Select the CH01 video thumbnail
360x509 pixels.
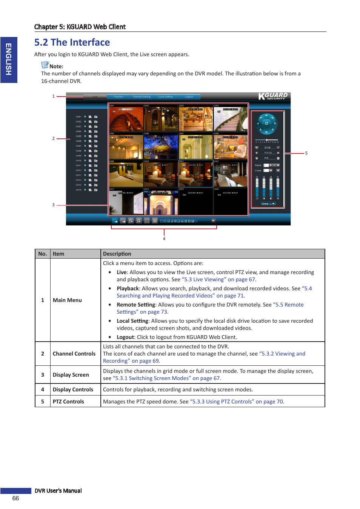click(126, 118)
